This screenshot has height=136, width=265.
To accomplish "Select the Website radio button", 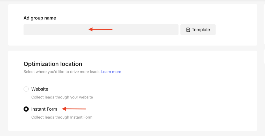I will 26,89.
